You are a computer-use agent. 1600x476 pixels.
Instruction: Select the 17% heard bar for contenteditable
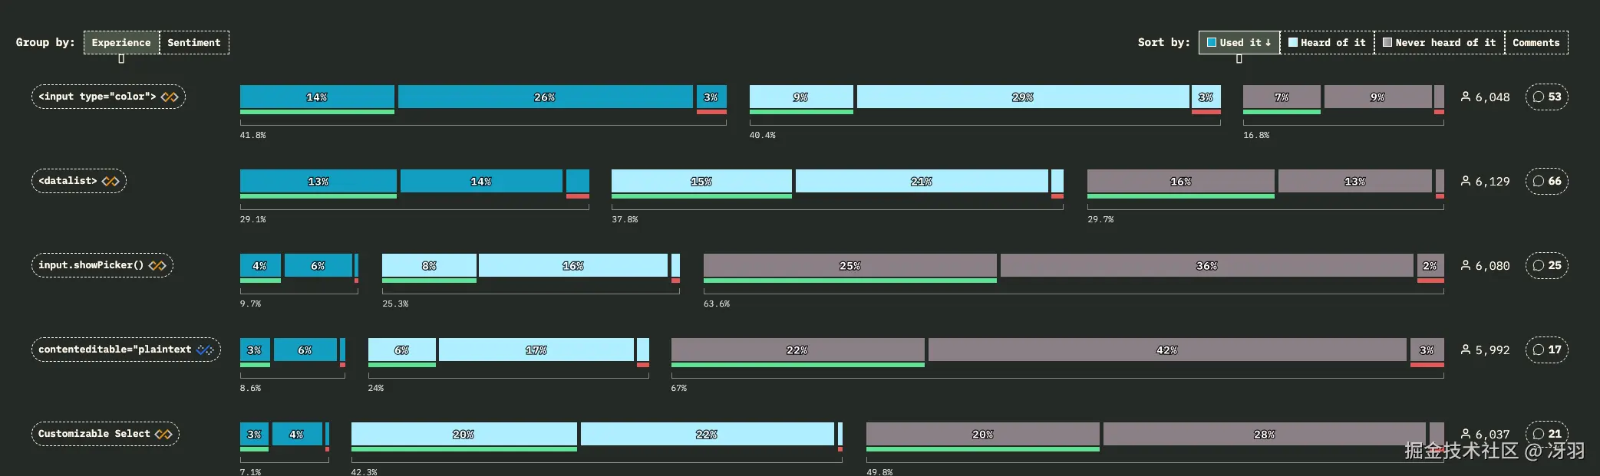536,350
